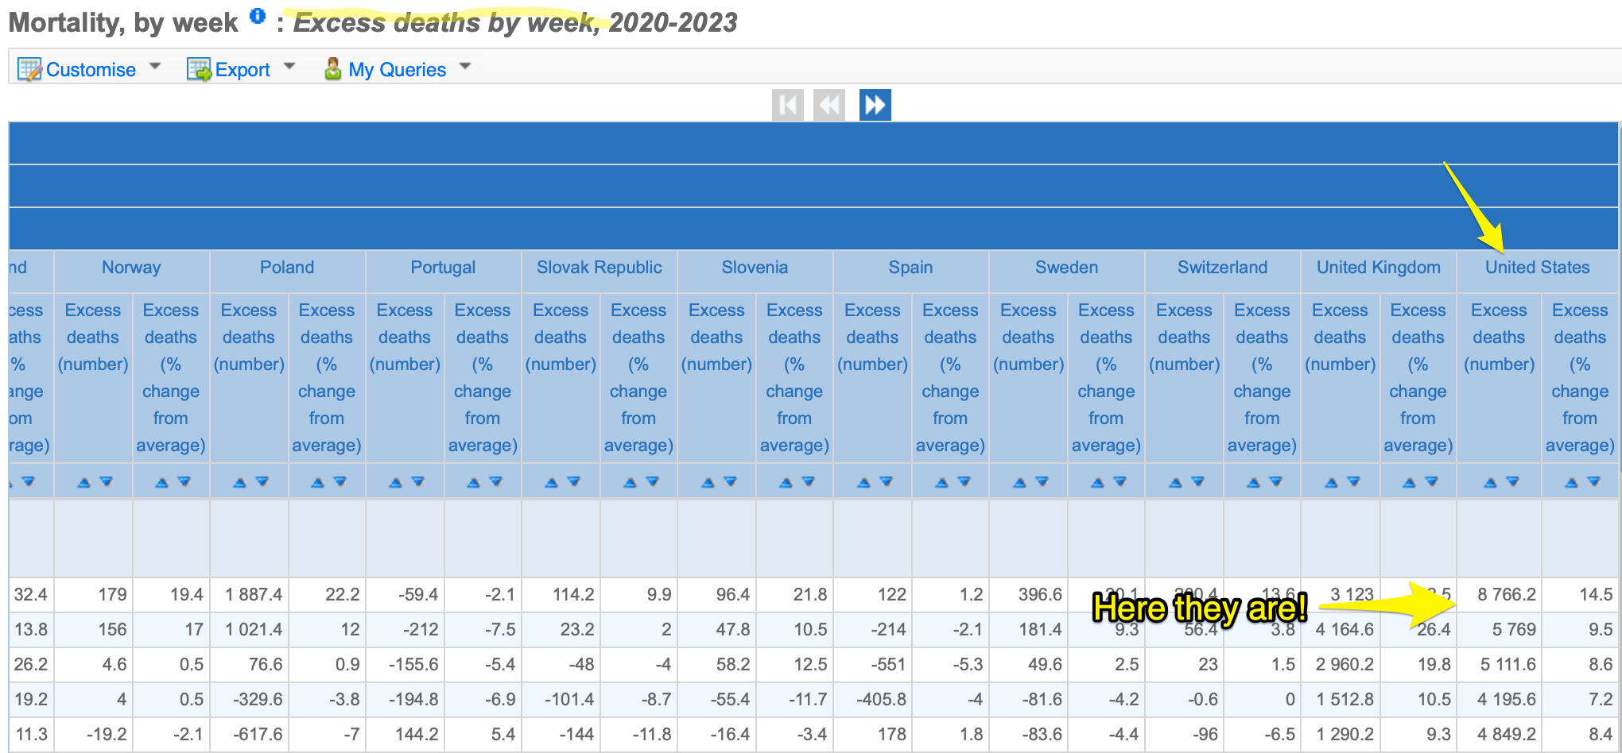Open the Customise menu
Viewport: 1622px width, 753px height.
91,70
